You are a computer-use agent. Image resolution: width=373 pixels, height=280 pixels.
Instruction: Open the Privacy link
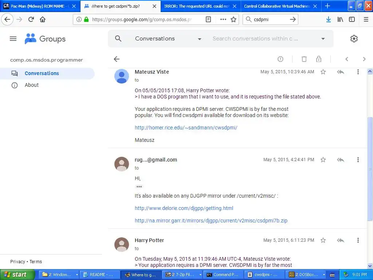click(17, 262)
